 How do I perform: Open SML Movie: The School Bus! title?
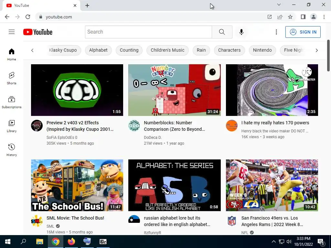click(75, 218)
